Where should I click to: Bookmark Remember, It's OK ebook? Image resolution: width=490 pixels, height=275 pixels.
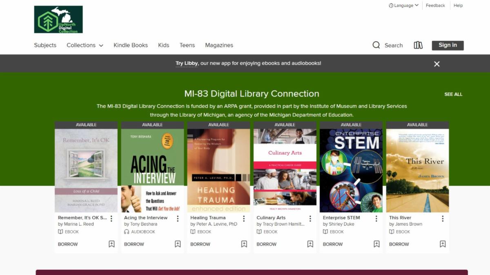click(x=111, y=244)
